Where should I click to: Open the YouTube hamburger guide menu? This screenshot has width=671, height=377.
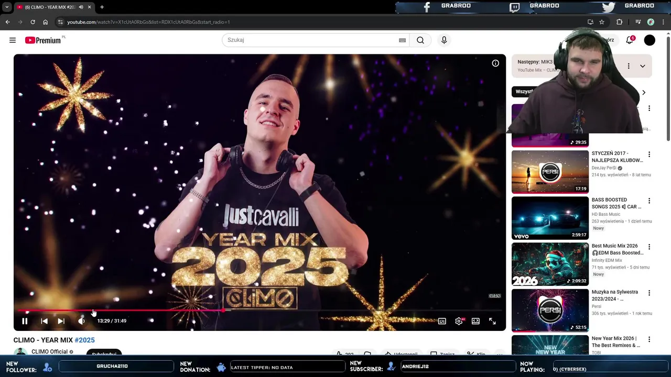pos(13,40)
